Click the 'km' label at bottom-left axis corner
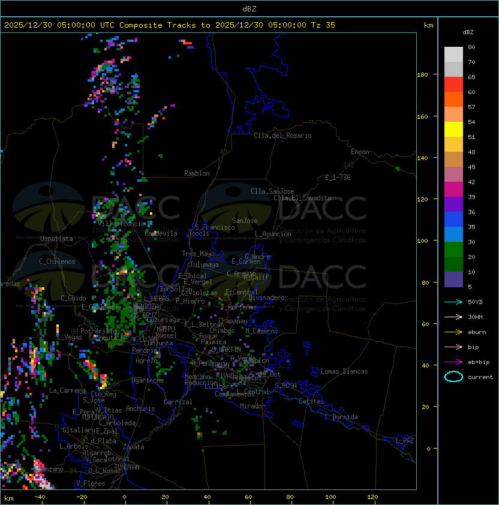499x505 pixels. pos(9,498)
